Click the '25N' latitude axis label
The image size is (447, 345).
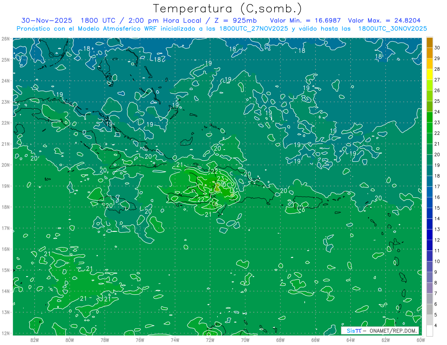[6, 60]
